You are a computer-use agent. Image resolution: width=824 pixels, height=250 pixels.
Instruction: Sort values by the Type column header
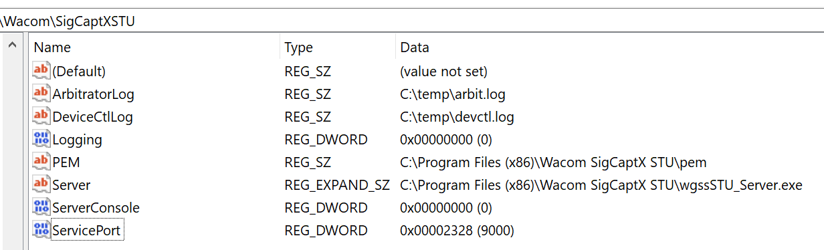pos(338,47)
